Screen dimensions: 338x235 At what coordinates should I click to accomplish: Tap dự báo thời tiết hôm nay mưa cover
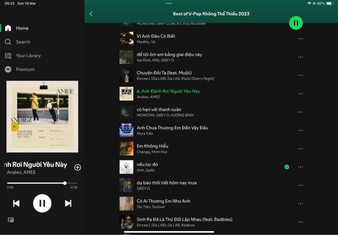tap(127, 185)
